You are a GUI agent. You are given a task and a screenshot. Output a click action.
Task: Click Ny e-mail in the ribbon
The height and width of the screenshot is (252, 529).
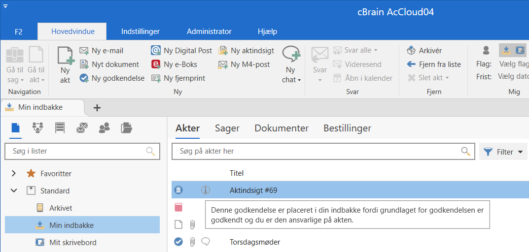pos(102,50)
